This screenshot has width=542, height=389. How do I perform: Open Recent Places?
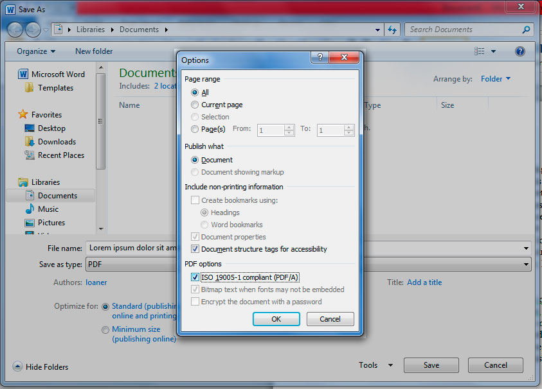click(x=54, y=155)
